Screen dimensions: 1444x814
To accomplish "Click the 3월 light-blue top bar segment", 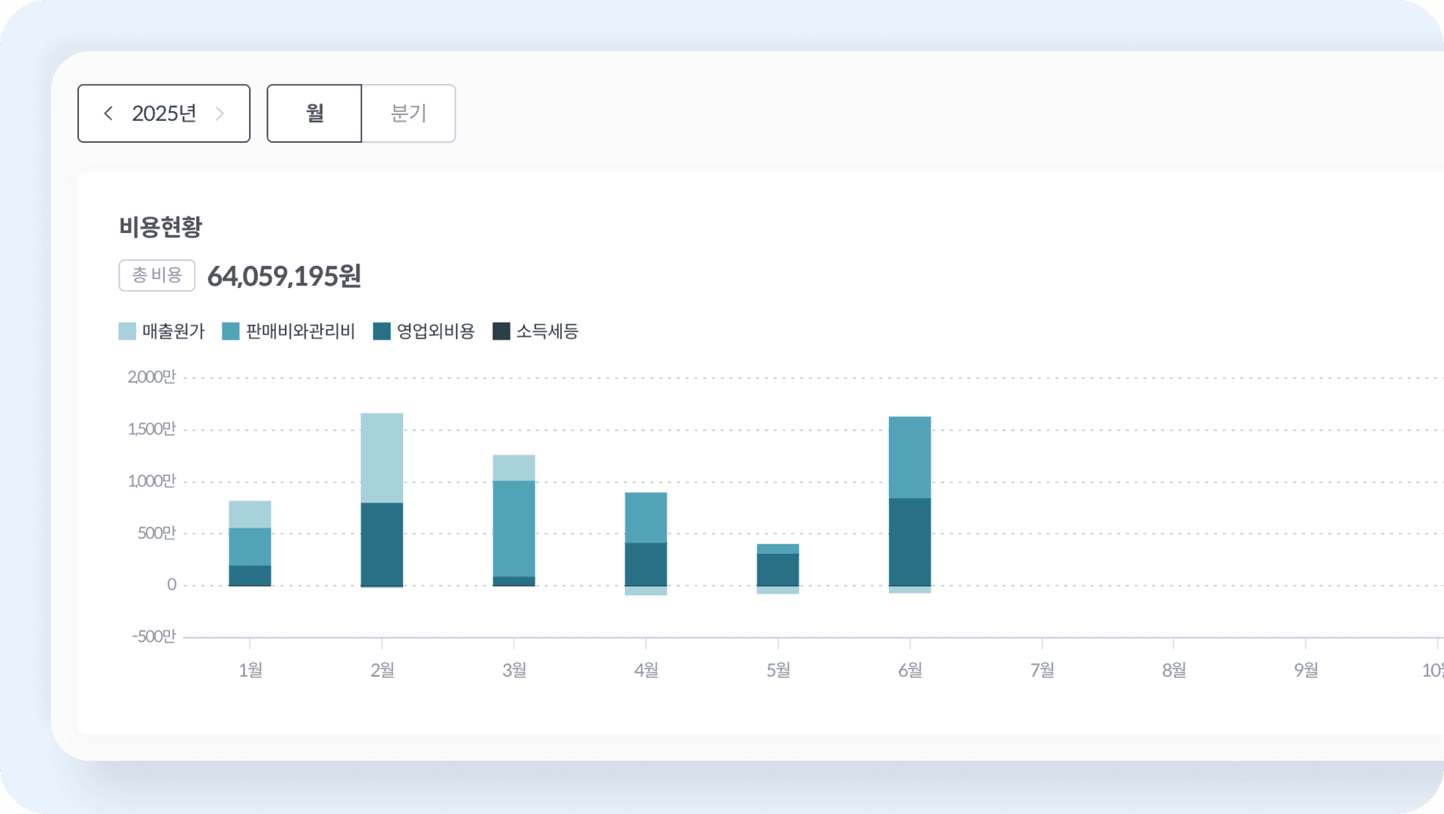I will [514, 468].
